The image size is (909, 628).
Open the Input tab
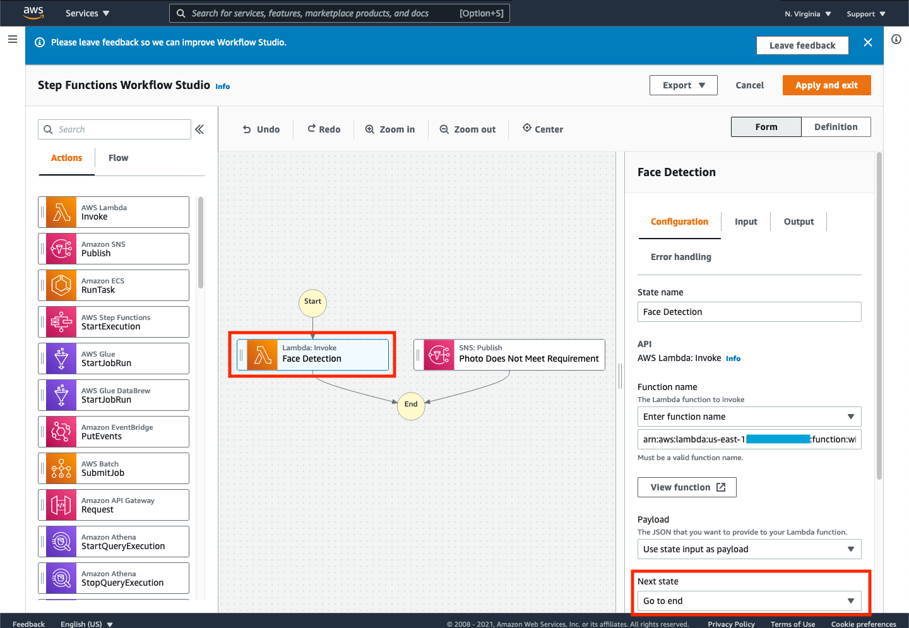(746, 222)
